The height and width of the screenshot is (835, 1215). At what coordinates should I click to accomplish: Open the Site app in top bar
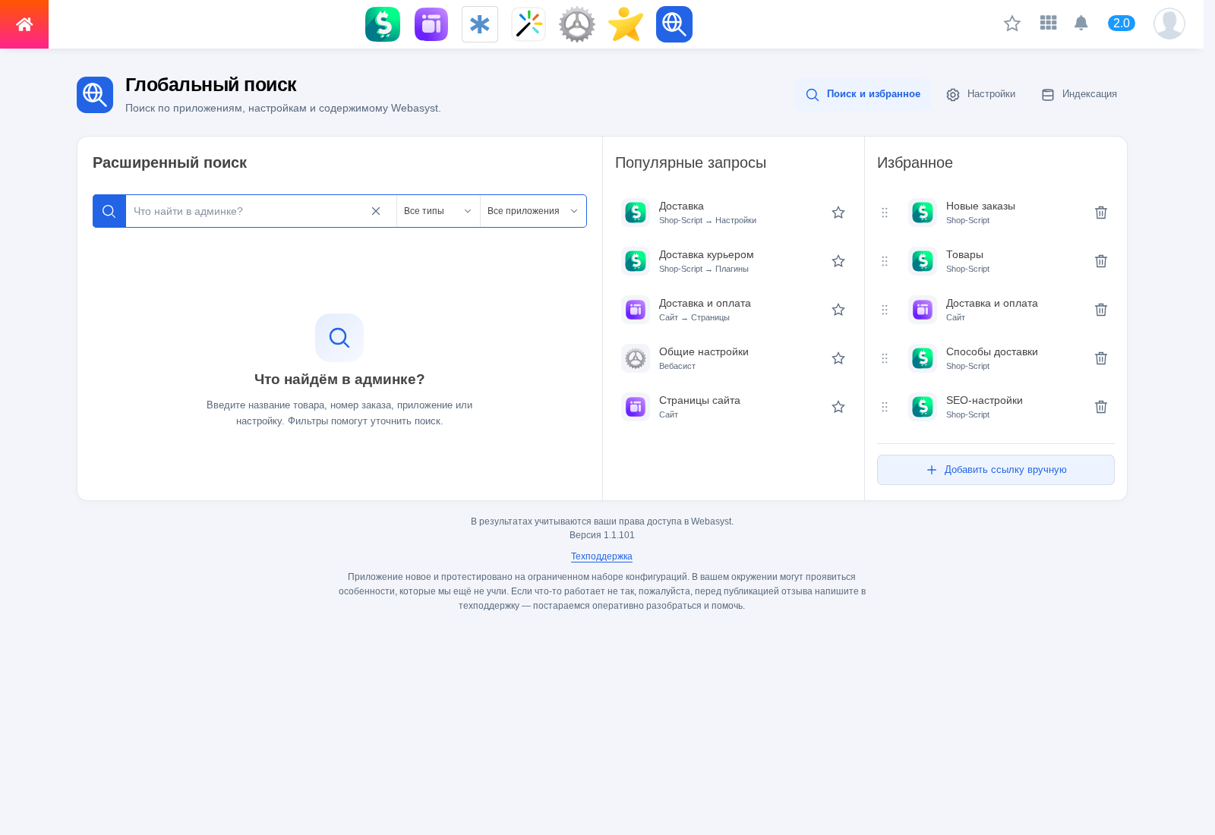pyautogui.click(x=431, y=24)
